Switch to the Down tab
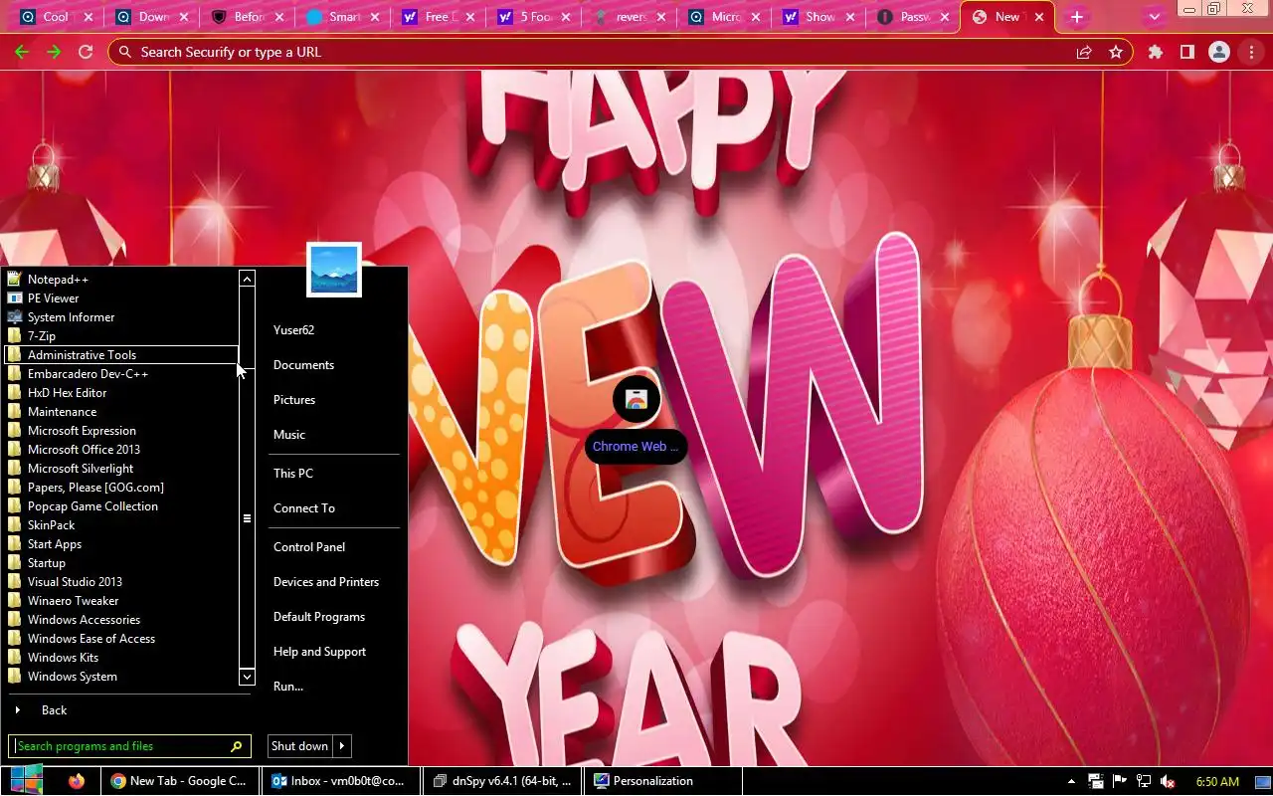This screenshot has width=1273, height=796. click(x=152, y=17)
